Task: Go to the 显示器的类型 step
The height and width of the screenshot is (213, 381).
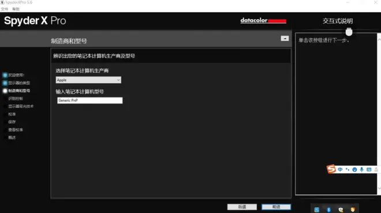Action: click(x=19, y=83)
